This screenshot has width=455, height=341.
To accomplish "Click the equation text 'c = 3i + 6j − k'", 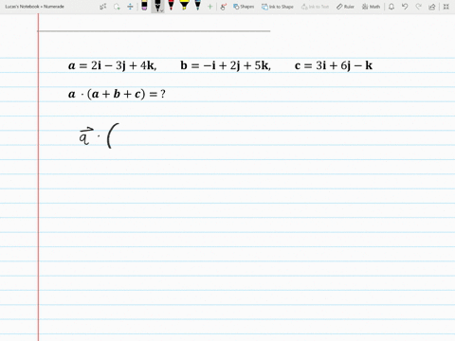I will [x=334, y=65].
